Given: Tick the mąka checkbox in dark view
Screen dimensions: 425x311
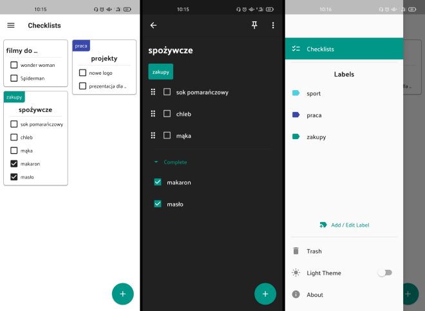Looking at the screenshot, I should tap(167, 136).
